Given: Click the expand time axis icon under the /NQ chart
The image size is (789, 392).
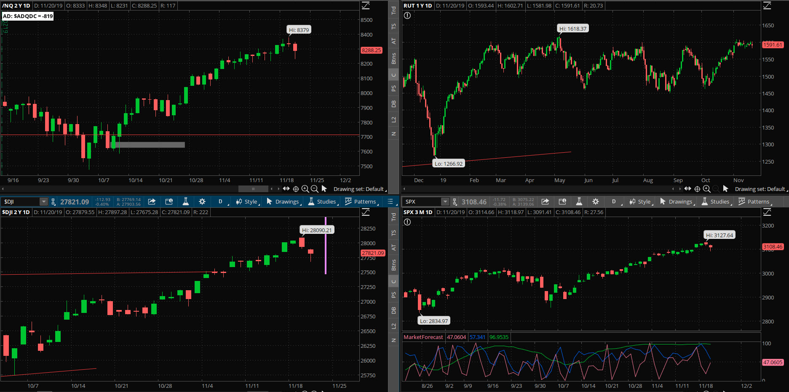Looking at the screenshot, I should pos(286,189).
